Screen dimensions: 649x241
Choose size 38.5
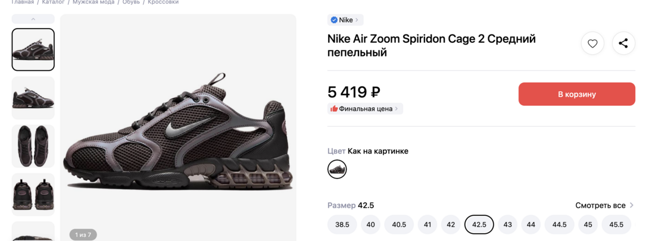342,224
